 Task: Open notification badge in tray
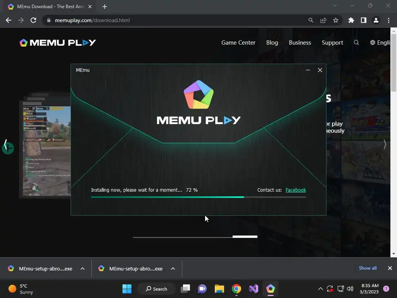[x=386, y=289]
